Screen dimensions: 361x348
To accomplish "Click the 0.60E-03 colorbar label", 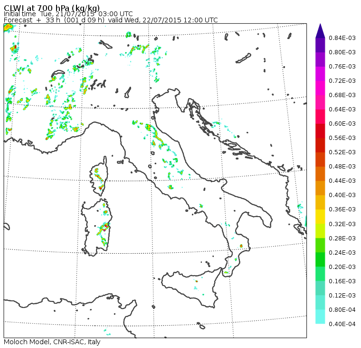I will pos(342,124).
